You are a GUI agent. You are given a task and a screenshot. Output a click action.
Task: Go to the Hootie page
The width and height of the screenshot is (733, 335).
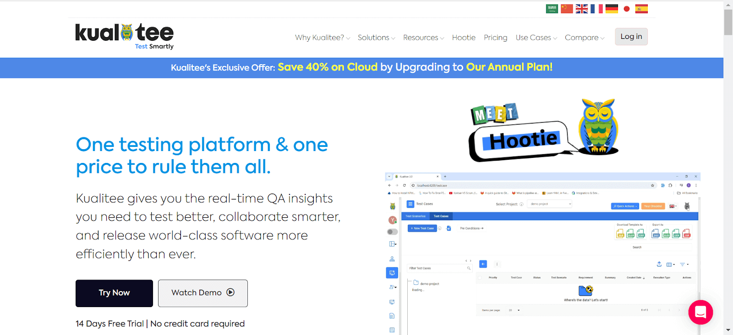(x=464, y=38)
